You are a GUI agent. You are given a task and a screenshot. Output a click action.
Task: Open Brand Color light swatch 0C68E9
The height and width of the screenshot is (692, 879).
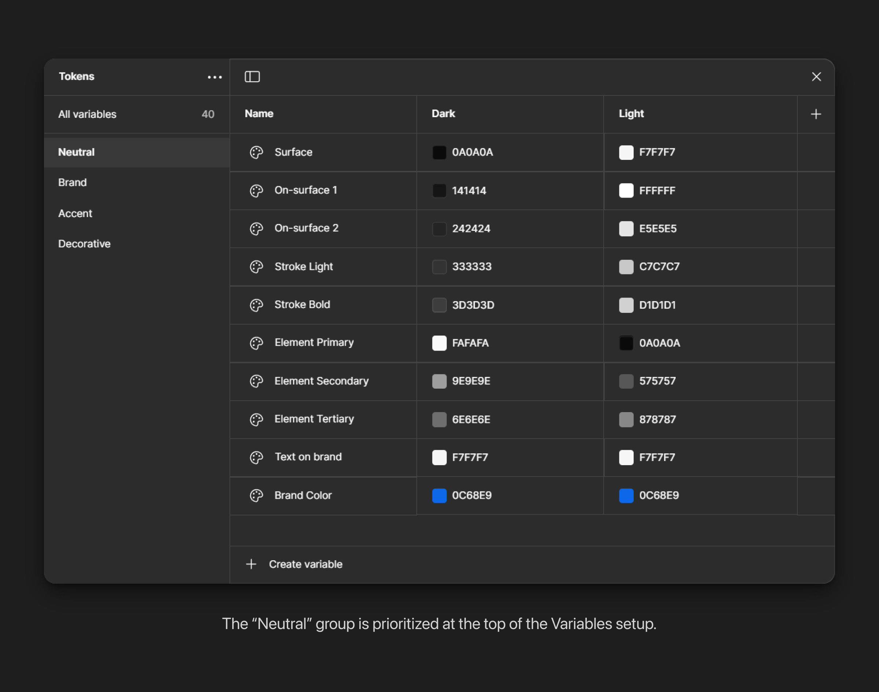626,495
